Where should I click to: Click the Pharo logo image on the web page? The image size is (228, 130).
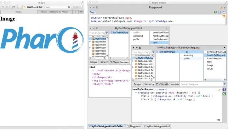42,40
